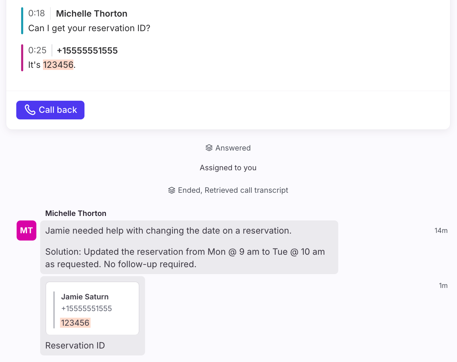Click the Call back button
Screen dimensions: 457x362
50,110
